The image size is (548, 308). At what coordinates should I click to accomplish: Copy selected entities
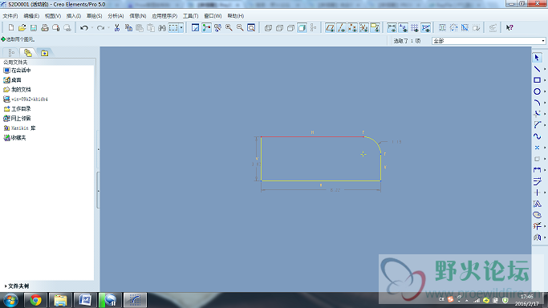pyautogui.click(x=128, y=27)
